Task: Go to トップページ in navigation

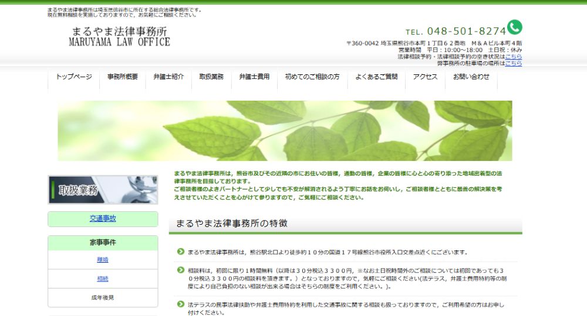Action: point(74,77)
